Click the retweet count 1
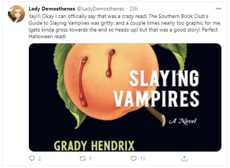Image resolution: width=230 pixels, height=168 pixels. click(91, 159)
